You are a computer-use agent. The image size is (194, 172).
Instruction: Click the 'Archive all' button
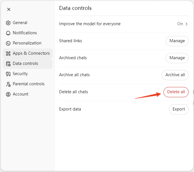(175, 75)
